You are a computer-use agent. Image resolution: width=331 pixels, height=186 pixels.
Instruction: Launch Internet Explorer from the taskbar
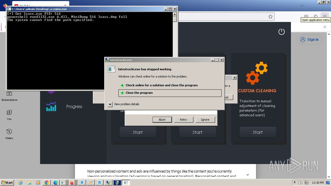pos(21,183)
